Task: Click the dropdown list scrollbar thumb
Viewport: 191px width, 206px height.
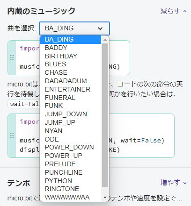Action: point(105,115)
